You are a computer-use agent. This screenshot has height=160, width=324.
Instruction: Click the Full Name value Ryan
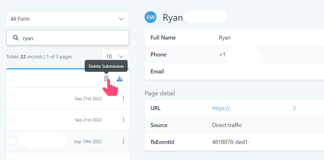click(x=225, y=38)
